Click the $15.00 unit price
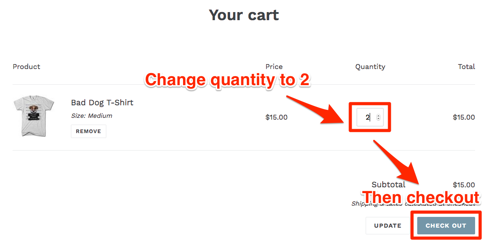The image size is (489, 242). pos(276,117)
